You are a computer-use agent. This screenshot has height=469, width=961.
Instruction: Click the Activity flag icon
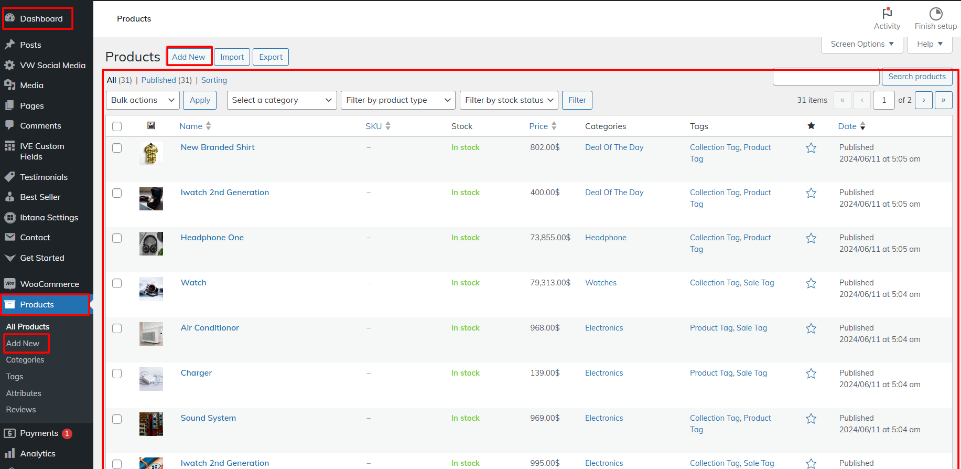click(x=887, y=14)
